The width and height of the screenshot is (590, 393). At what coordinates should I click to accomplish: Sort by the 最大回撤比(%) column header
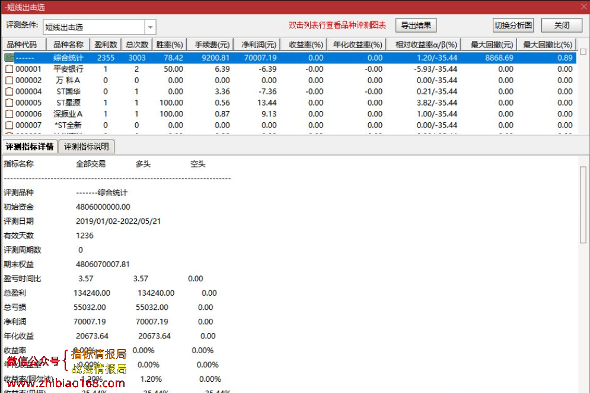click(x=547, y=45)
